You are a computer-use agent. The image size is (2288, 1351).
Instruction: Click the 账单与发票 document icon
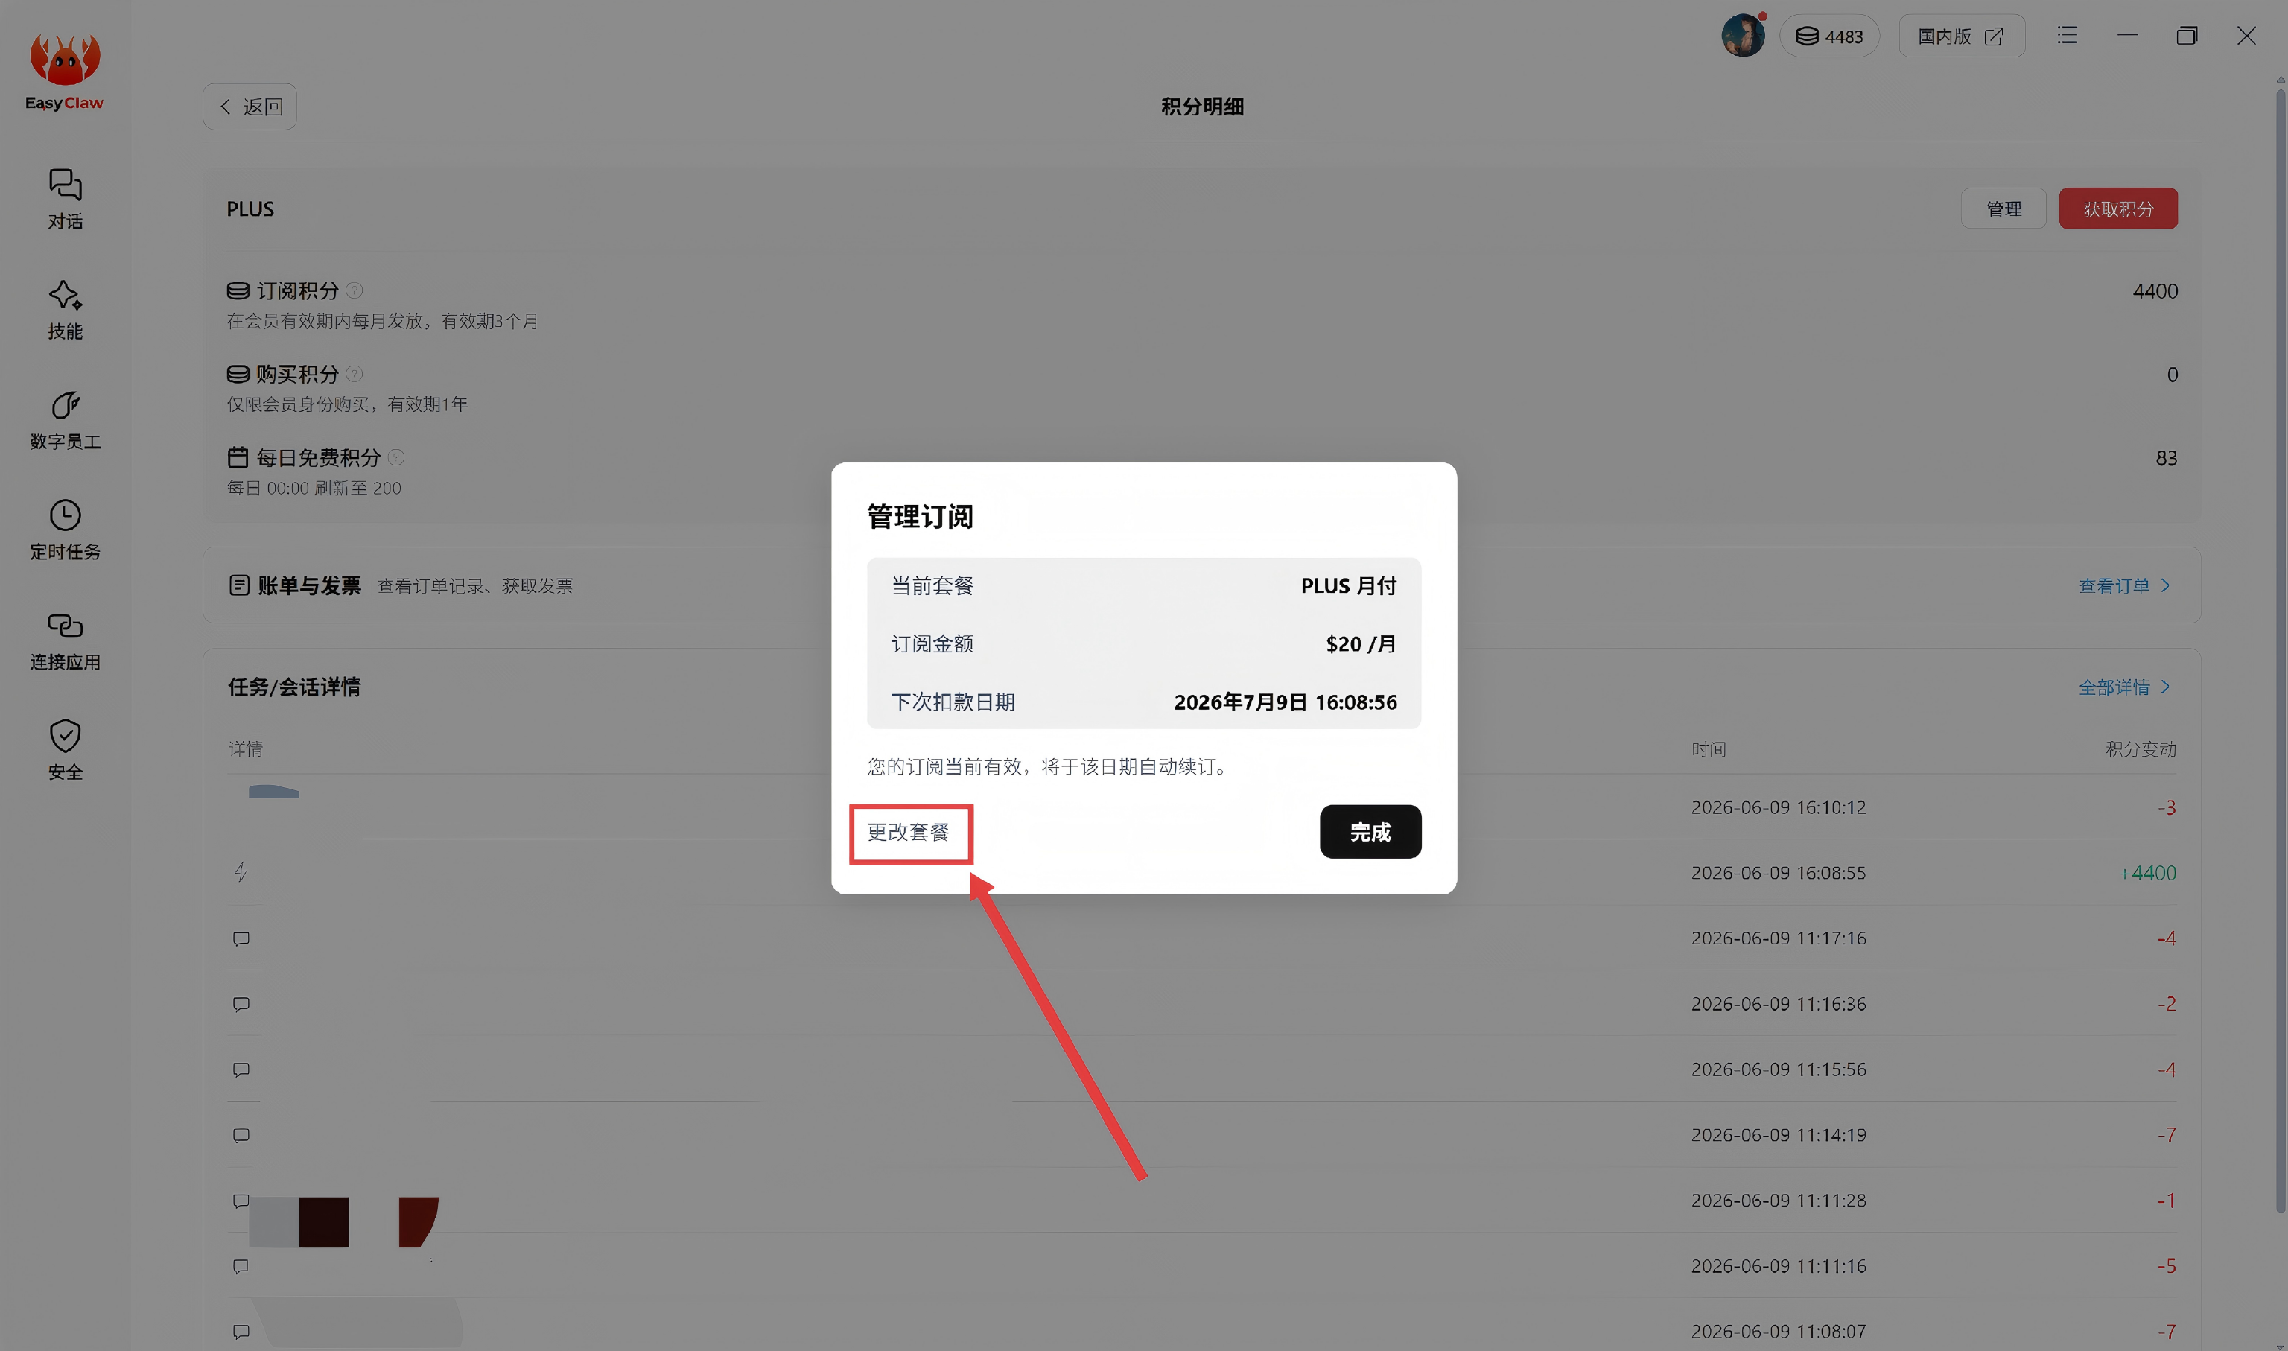click(x=238, y=585)
